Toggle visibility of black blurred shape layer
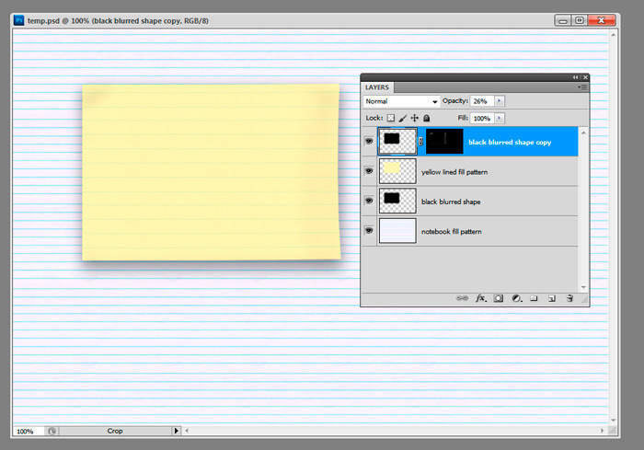644x450 pixels. coord(369,201)
